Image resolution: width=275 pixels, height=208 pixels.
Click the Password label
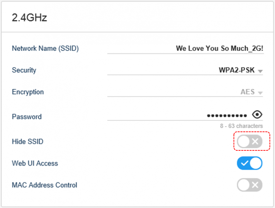pos(26,117)
